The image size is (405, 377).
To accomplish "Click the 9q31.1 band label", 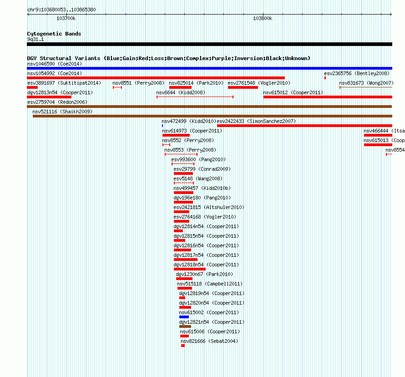I will [35, 39].
